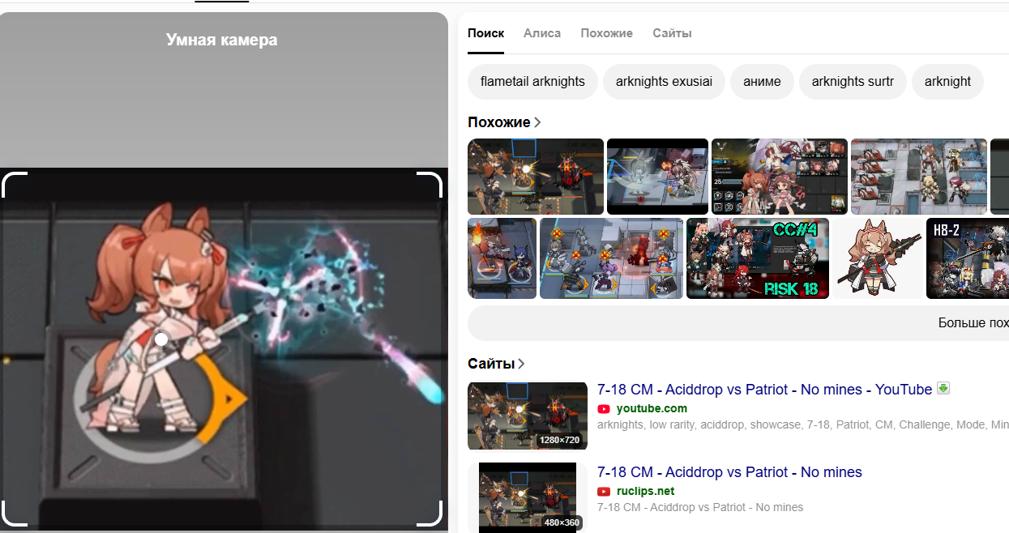Screen dimensions: 1009x533
Task: Expand the Сайты section heading chevron
Action: click(521, 364)
